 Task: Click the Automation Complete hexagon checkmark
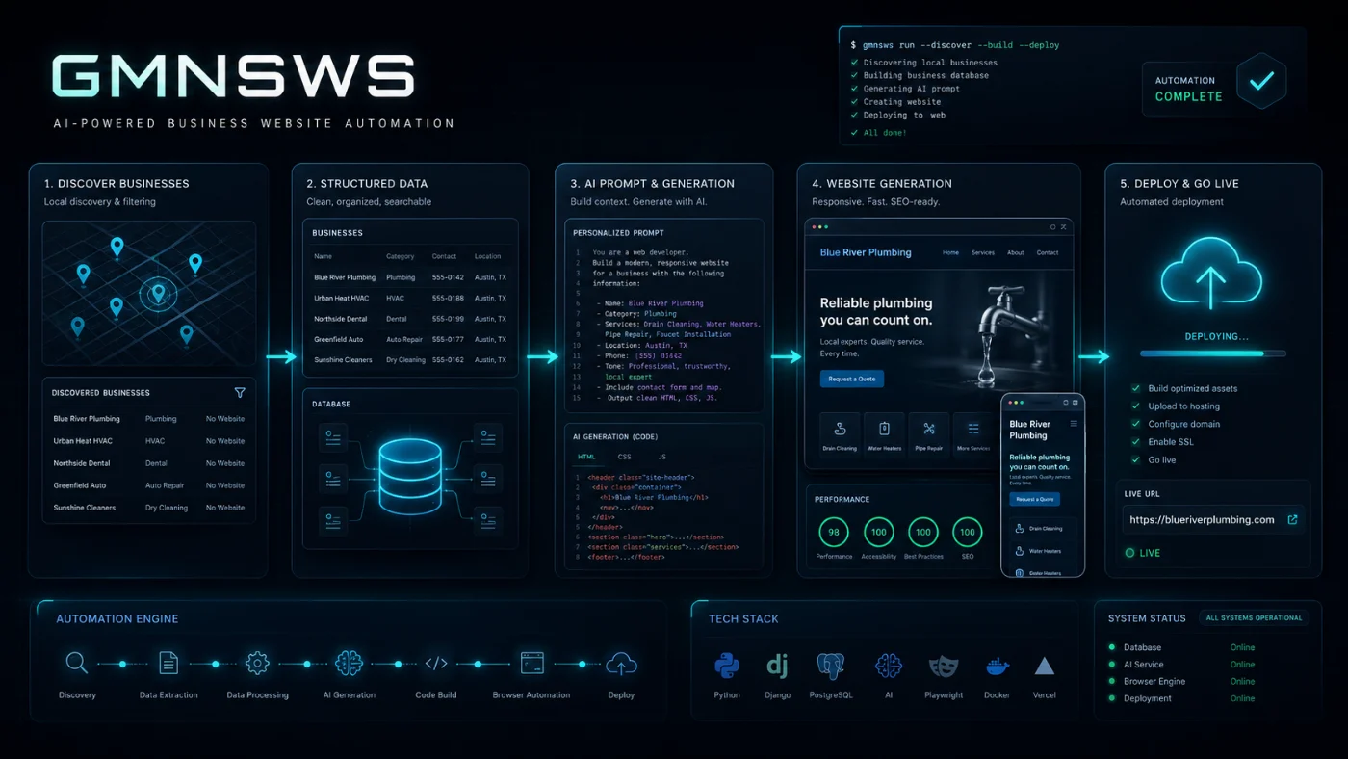(1260, 82)
